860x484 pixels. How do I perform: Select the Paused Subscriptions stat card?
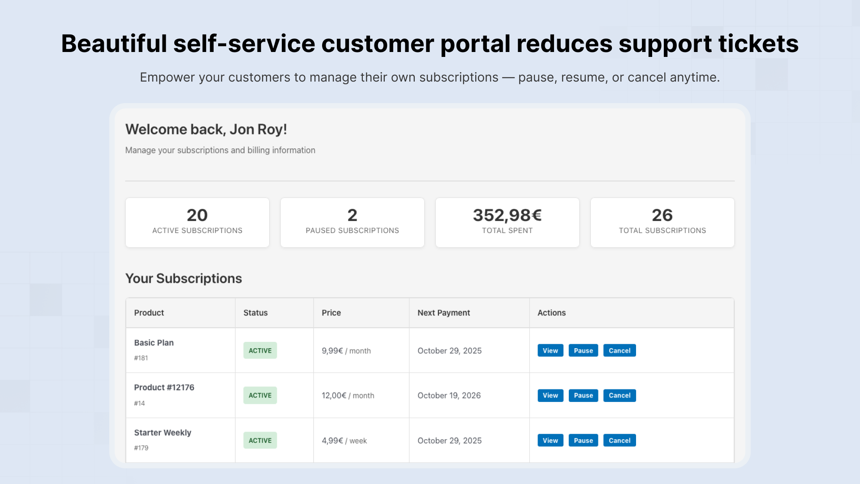(352, 222)
